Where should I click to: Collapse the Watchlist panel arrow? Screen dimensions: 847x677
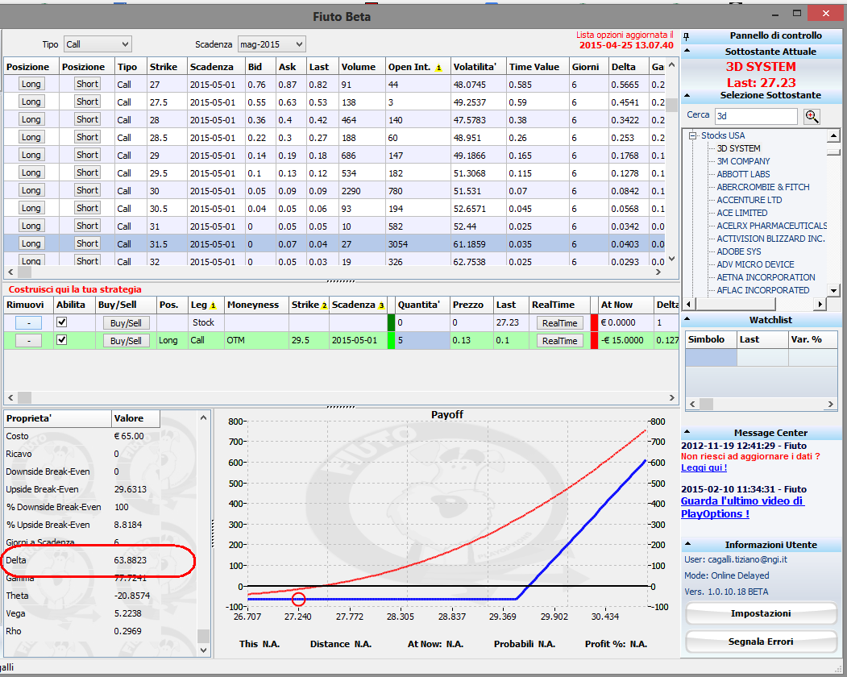click(x=687, y=319)
